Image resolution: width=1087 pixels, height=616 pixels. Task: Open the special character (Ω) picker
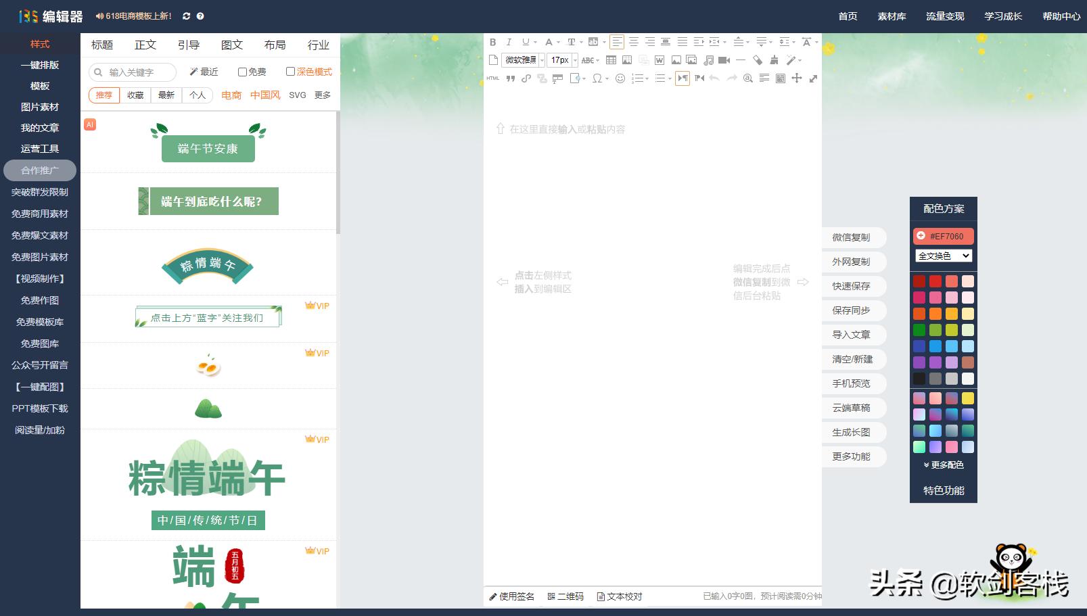pos(597,78)
